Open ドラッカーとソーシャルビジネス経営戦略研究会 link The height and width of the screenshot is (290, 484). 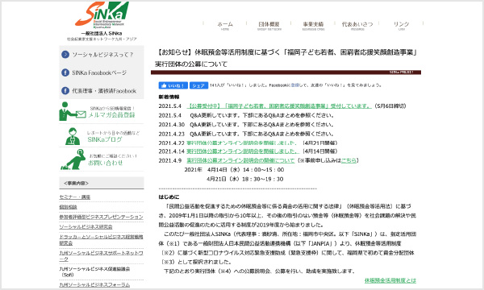[102, 240]
